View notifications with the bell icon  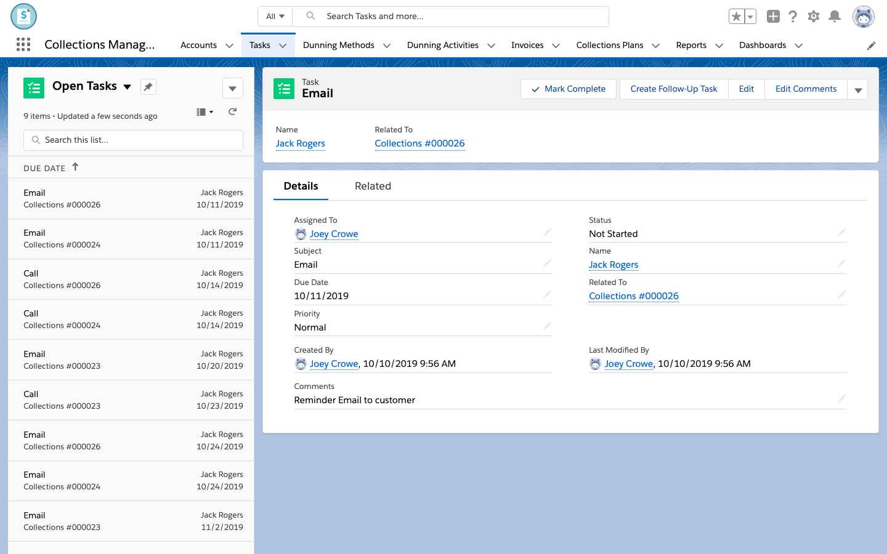coord(835,17)
